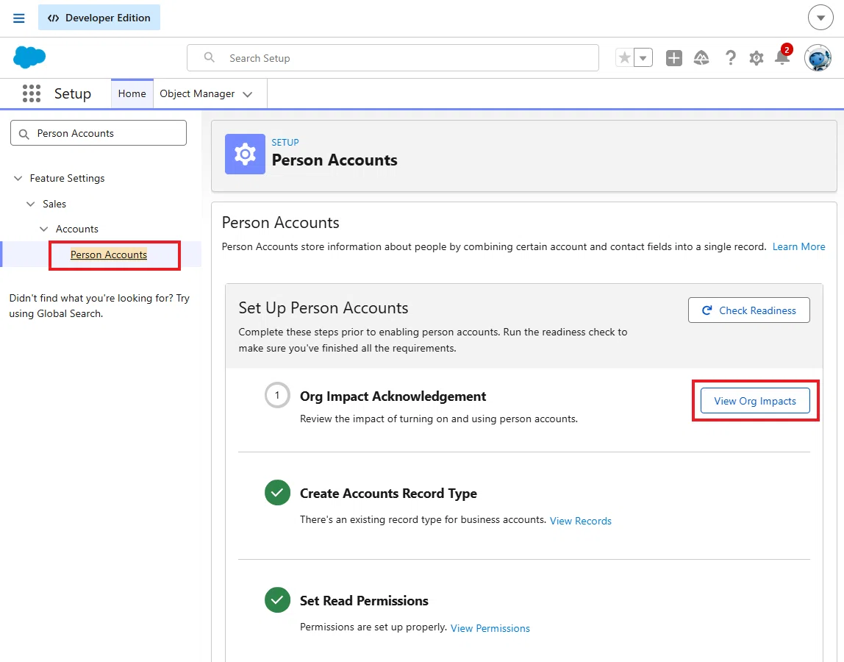Click the magnifier icon in Search Setup
844x662 pixels.
point(210,57)
